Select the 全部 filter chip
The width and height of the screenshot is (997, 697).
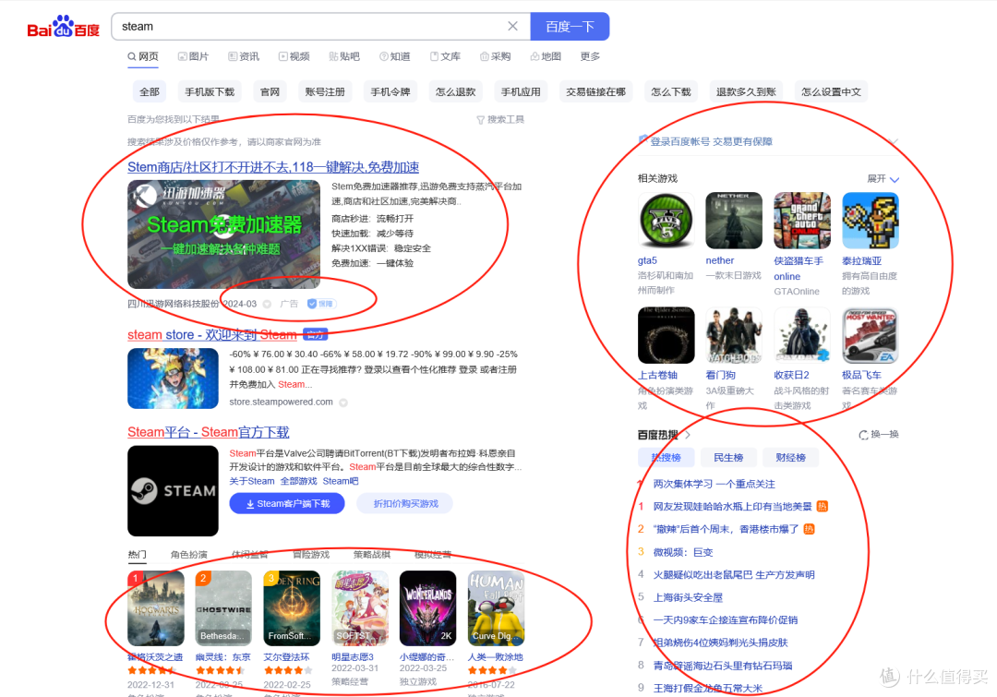[150, 91]
